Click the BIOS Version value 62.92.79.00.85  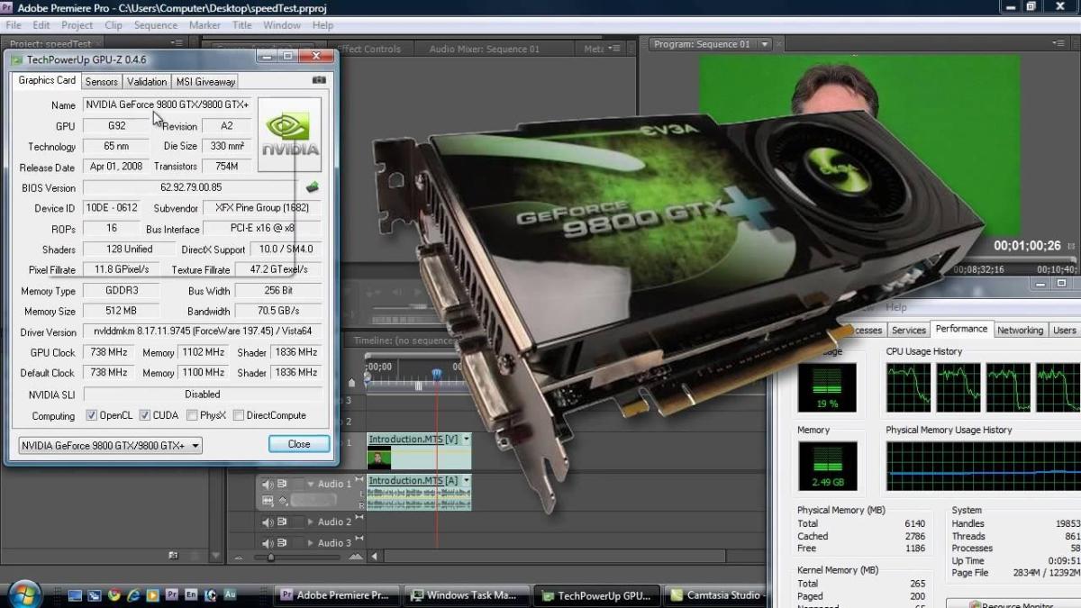[x=191, y=187]
